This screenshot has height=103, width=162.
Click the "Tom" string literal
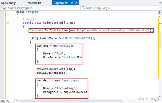point(59,53)
